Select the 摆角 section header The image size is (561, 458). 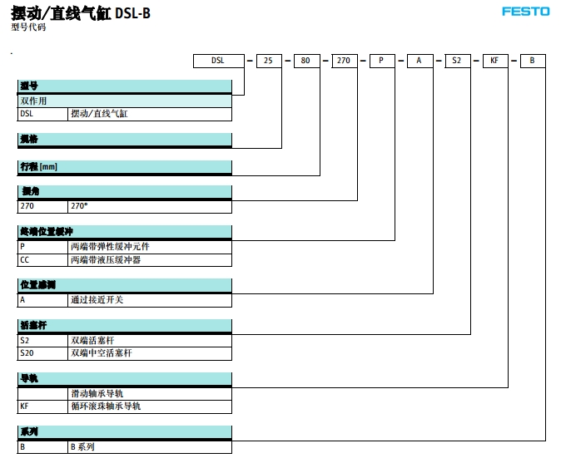(x=125, y=191)
